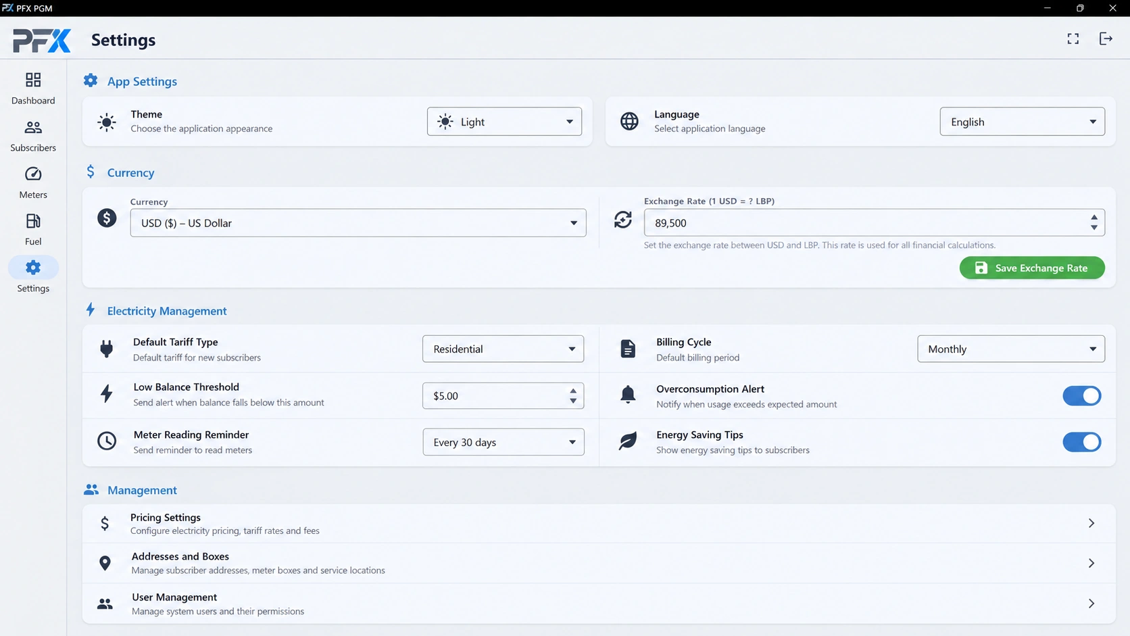This screenshot has width=1130, height=636.
Task: Expand the Currency USD dropdown
Action: click(x=358, y=223)
